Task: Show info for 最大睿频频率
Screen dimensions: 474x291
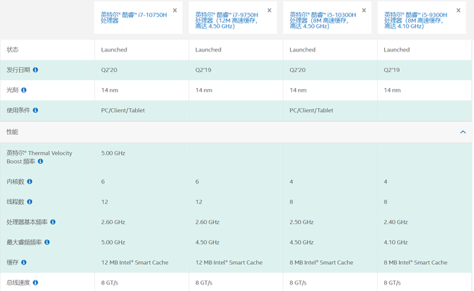Action: [47, 242]
